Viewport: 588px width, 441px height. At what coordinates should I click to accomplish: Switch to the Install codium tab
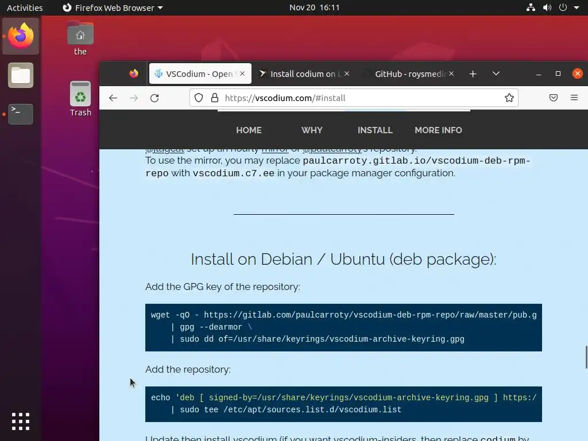[304, 73]
